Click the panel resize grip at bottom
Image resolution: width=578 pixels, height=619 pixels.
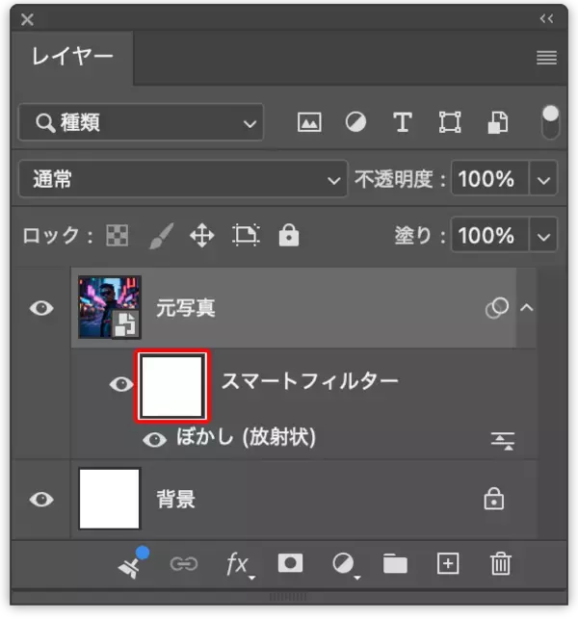288,597
